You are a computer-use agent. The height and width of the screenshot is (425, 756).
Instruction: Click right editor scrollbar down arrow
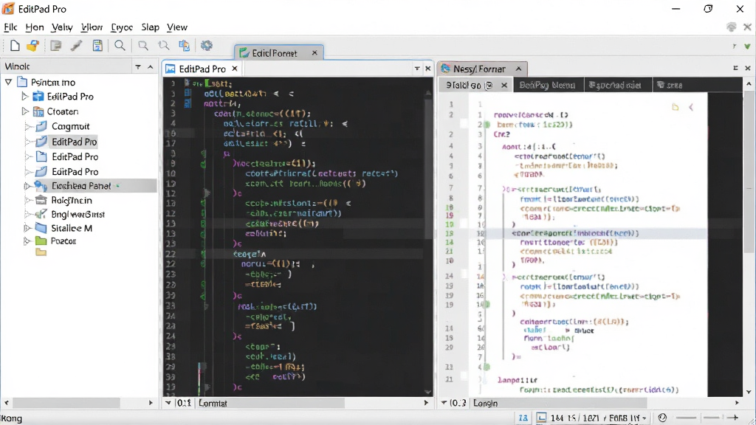[x=749, y=392]
